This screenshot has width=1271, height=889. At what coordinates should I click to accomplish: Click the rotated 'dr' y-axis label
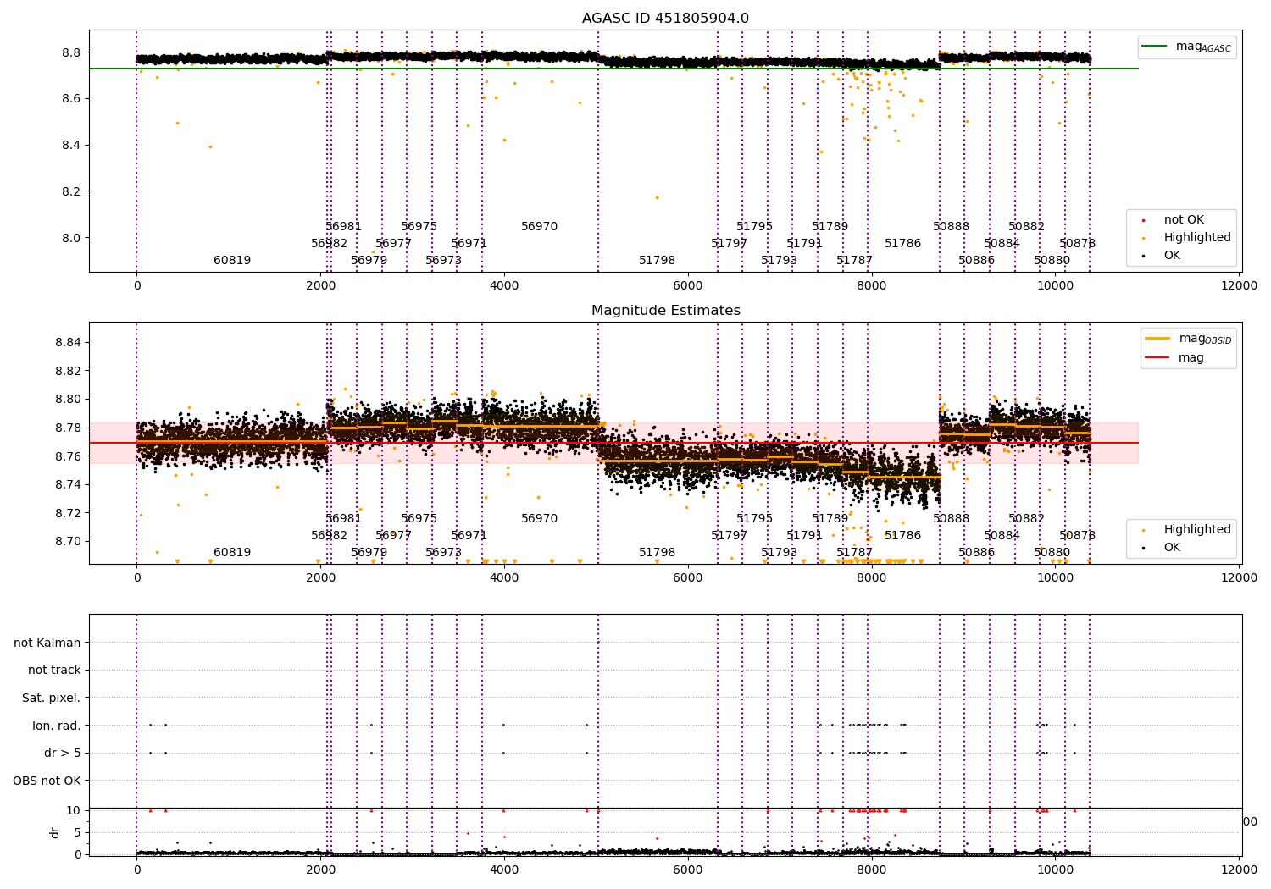click(55, 832)
